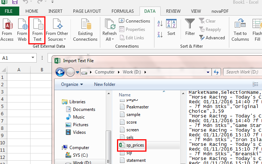This screenshot has height=164, width=262.
Task: Expand the Work (D:) breadcrumb arrow
Action: click(145, 72)
